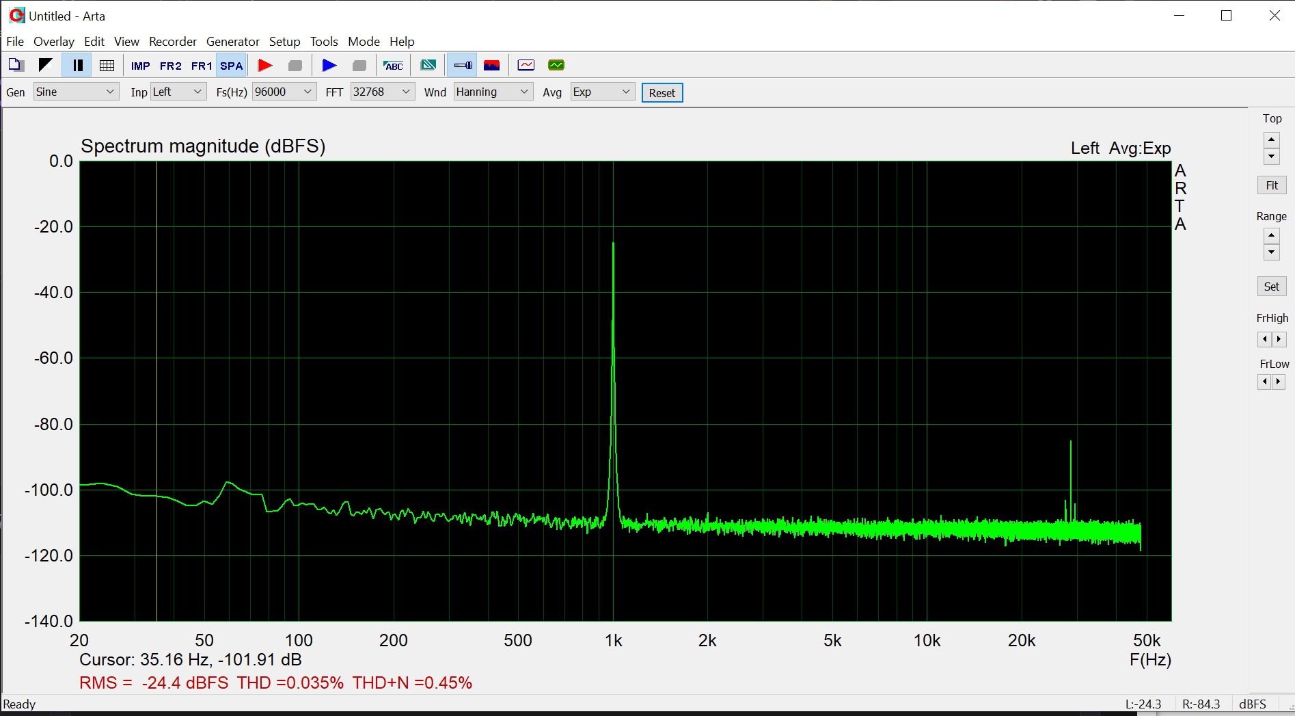Image resolution: width=1295 pixels, height=716 pixels.
Task: Start generator with the blue play button
Action: [x=329, y=66]
